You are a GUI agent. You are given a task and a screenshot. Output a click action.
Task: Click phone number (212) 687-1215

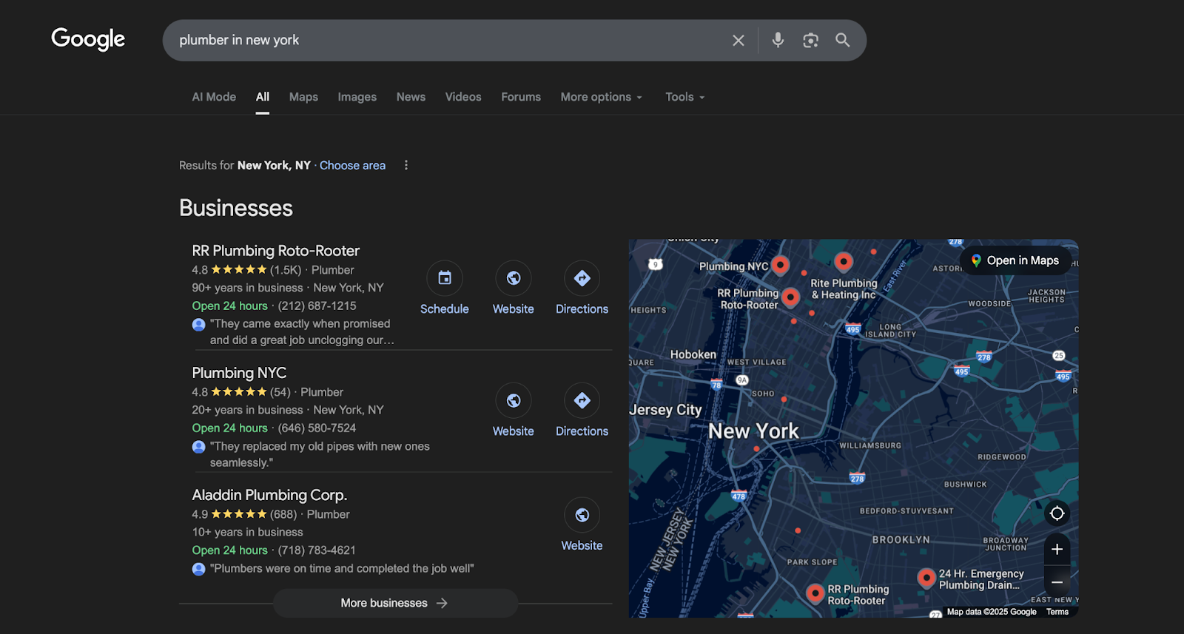point(317,306)
